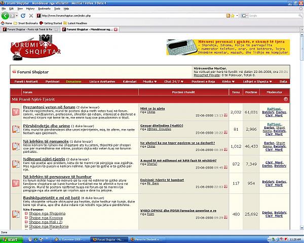Click the Ndihmoni njëri-tjetrin forum icon
The width and height of the screenshot is (304, 243).
(x=16, y=164)
